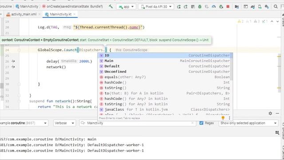
Task: Open the SDK Manager icon
Action: pos(267,7)
